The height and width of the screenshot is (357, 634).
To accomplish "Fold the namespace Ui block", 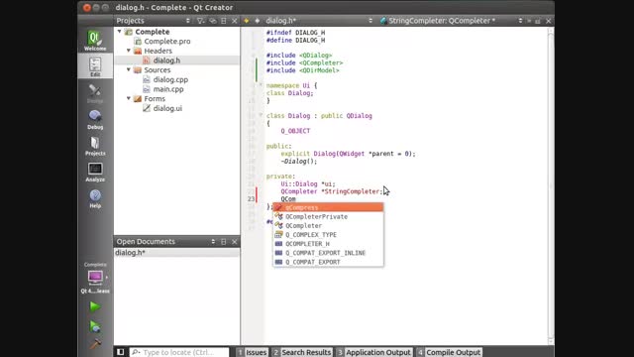I will (x=261, y=85).
